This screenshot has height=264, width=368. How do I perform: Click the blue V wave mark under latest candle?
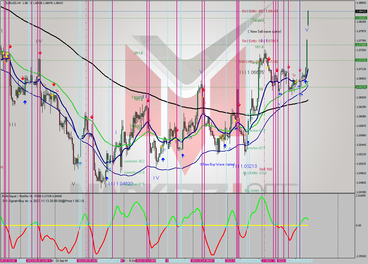307,30
